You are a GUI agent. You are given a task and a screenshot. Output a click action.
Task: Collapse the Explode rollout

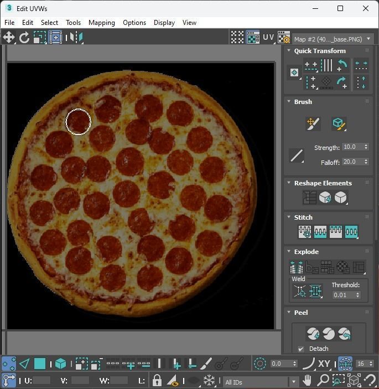pyautogui.click(x=289, y=251)
